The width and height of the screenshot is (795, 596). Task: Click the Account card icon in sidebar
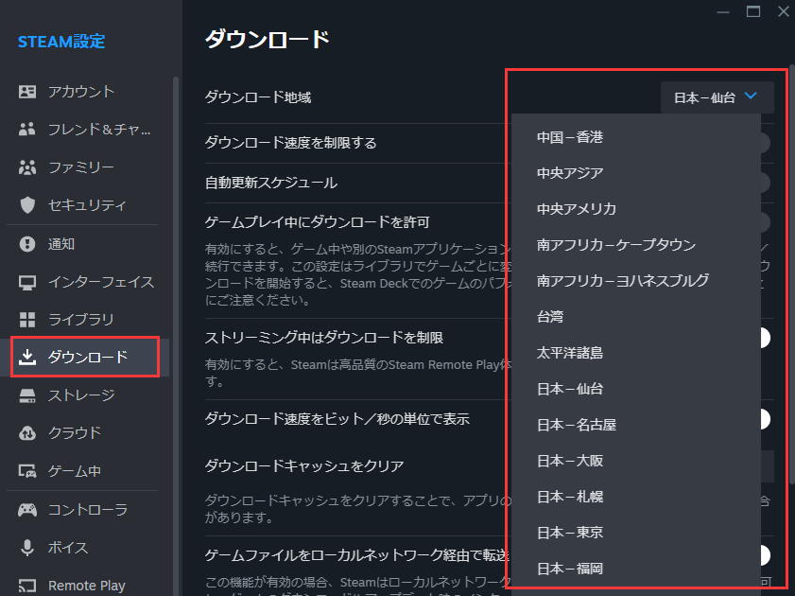27,92
